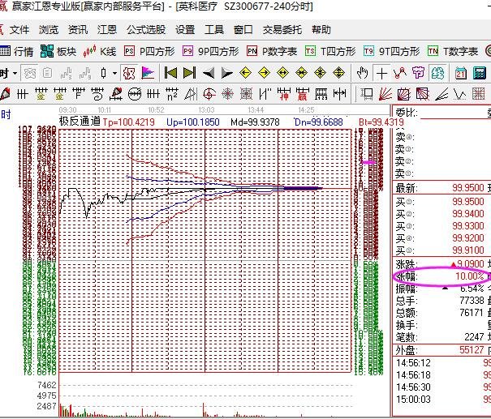Open the 江恩 menu
Viewport: 491px width, 419px height.
click(107, 30)
